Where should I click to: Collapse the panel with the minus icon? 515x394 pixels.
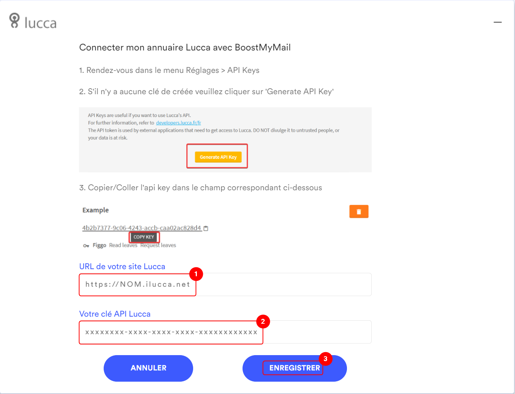click(x=497, y=22)
